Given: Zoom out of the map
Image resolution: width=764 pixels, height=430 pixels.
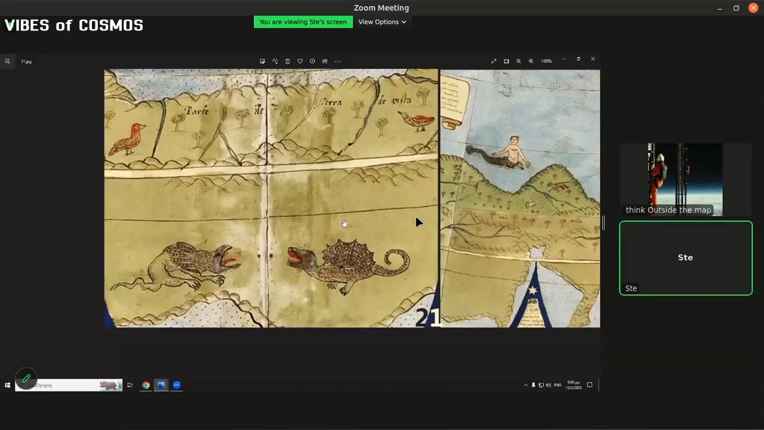Looking at the screenshot, I should click(519, 60).
